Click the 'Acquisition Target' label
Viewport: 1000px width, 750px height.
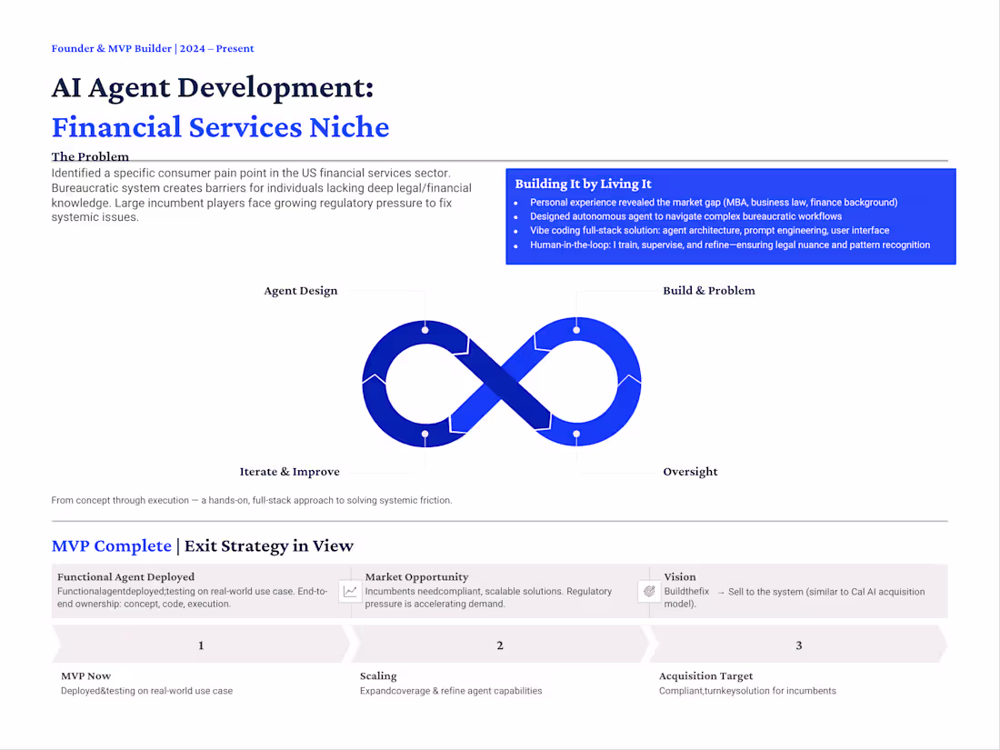click(x=705, y=676)
